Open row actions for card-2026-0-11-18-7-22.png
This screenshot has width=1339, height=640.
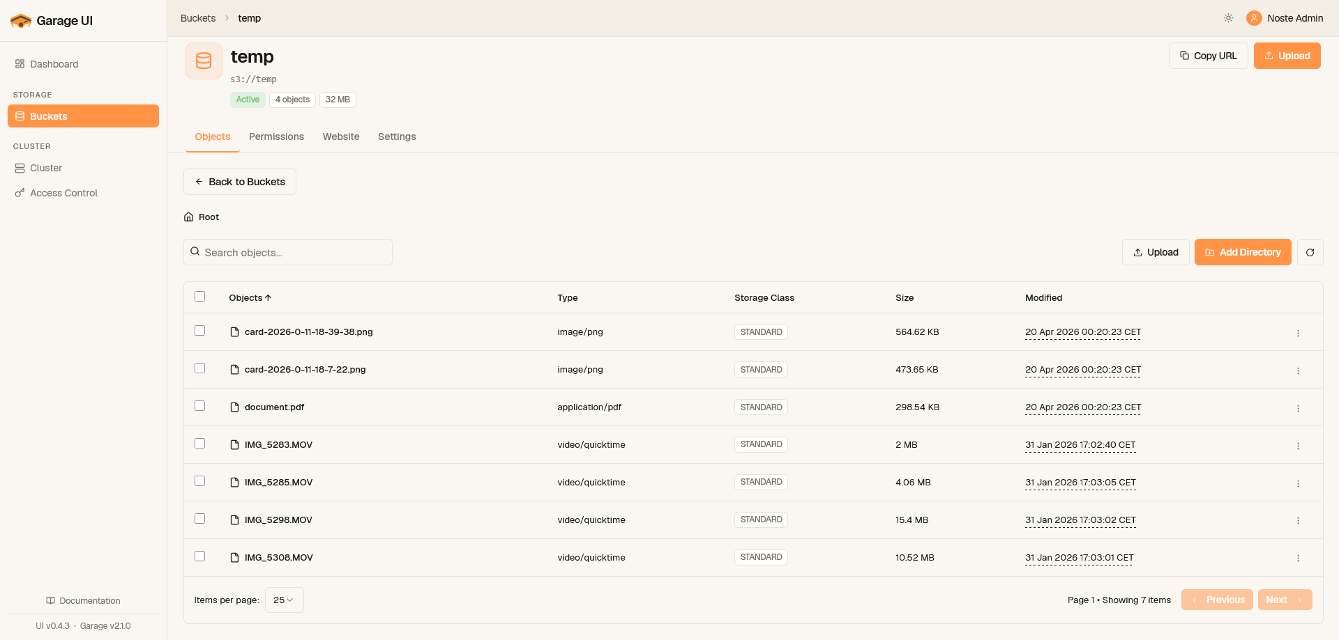coord(1298,370)
